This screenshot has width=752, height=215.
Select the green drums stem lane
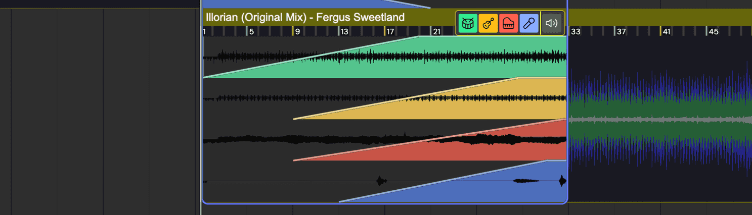[384, 57]
